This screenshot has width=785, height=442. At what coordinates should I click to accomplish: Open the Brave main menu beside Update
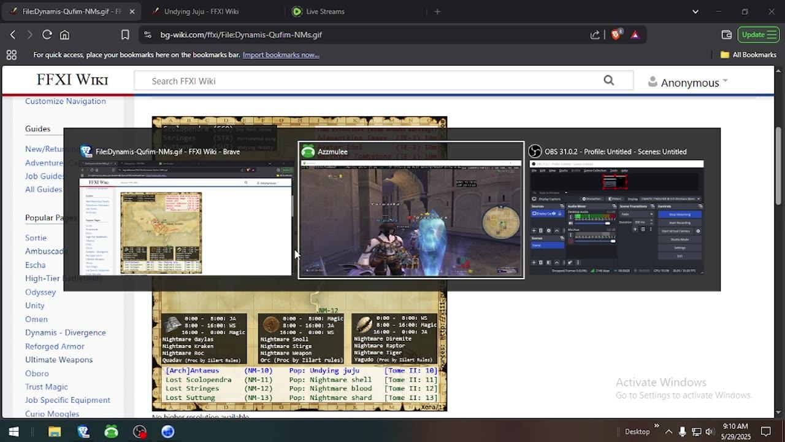pyautogui.click(x=772, y=34)
